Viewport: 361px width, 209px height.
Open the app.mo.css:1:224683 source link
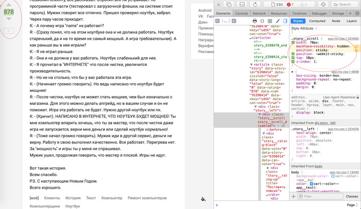[344, 38]
